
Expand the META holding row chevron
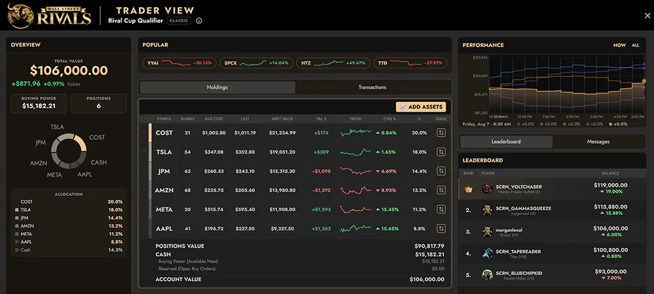144,209
